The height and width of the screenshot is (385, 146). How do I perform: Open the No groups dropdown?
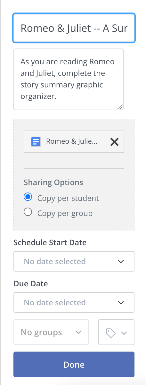point(51,332)
